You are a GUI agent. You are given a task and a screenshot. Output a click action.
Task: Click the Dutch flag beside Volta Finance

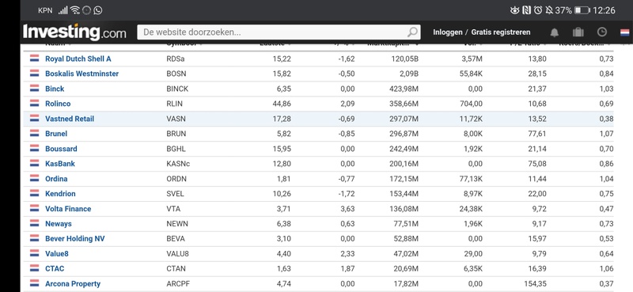[x=34, y=208]
